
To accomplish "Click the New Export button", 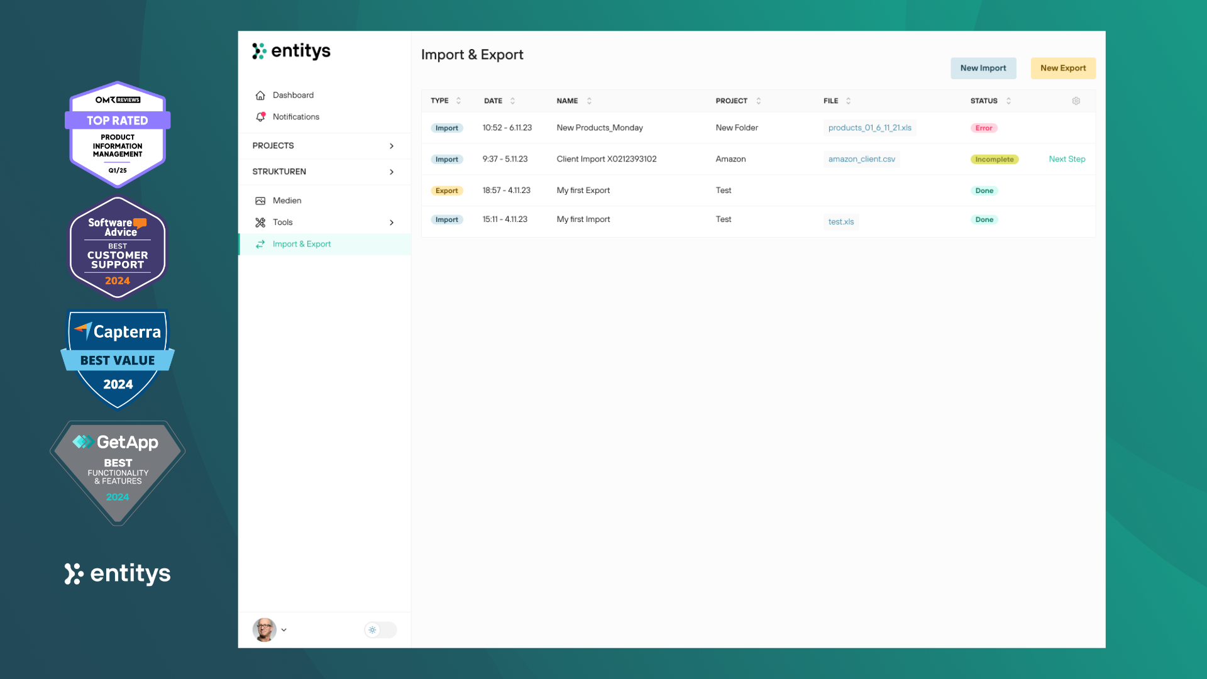I will coord(1062,68).
